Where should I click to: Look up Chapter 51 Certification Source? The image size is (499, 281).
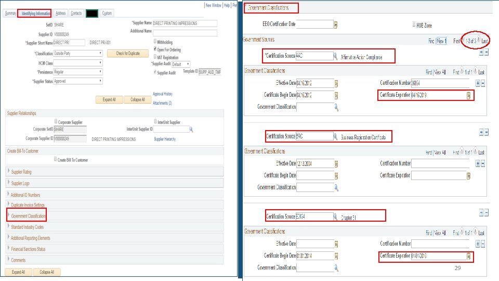pyautogui.click(x=335, y=217)
